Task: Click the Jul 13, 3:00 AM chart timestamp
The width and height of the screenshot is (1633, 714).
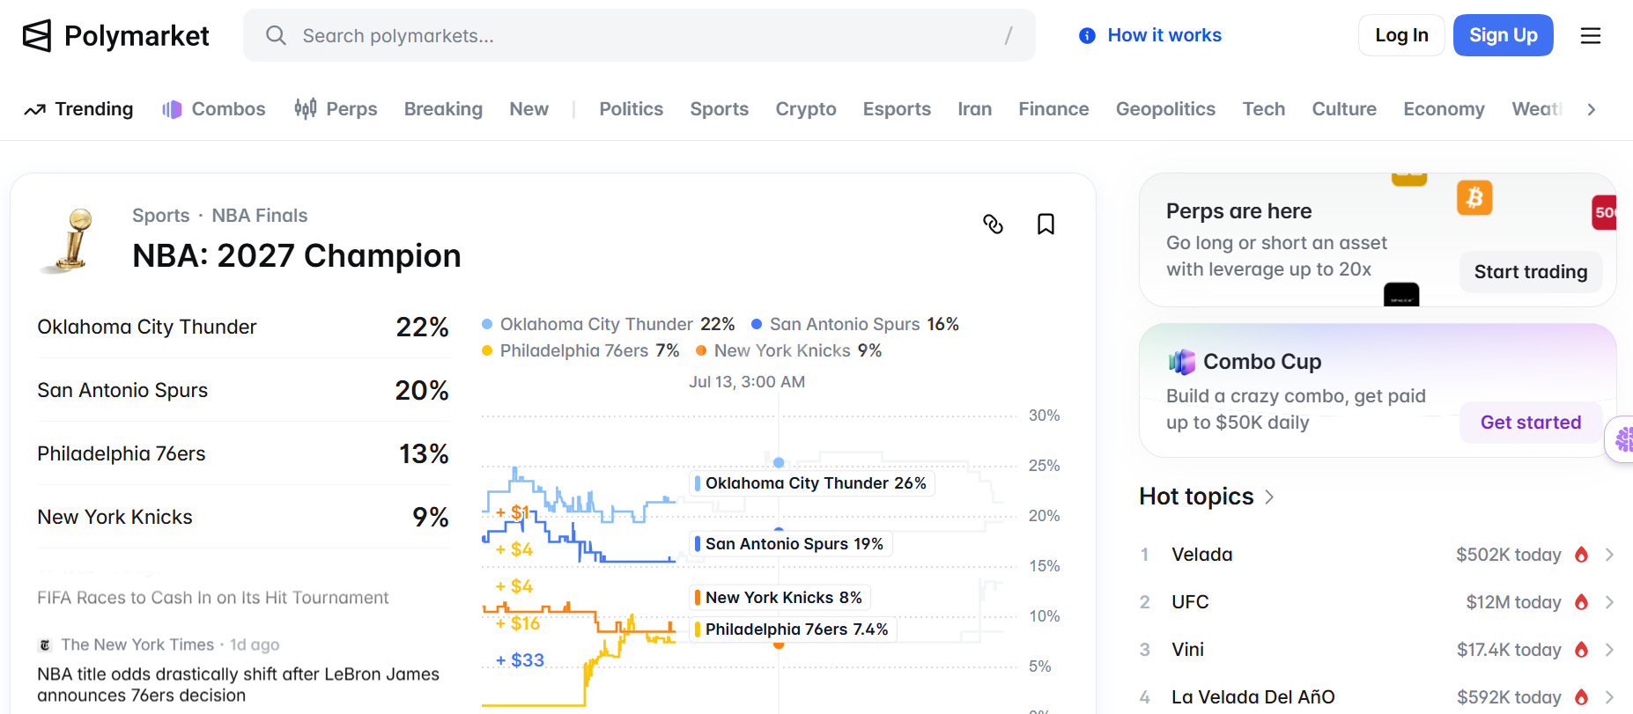Action: click(x=747, y=382)
